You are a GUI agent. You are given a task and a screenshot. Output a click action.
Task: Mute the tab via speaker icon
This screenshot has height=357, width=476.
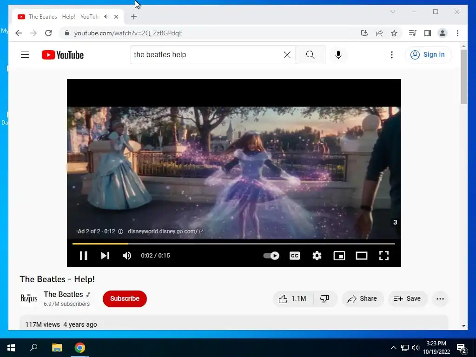point(106,17)
